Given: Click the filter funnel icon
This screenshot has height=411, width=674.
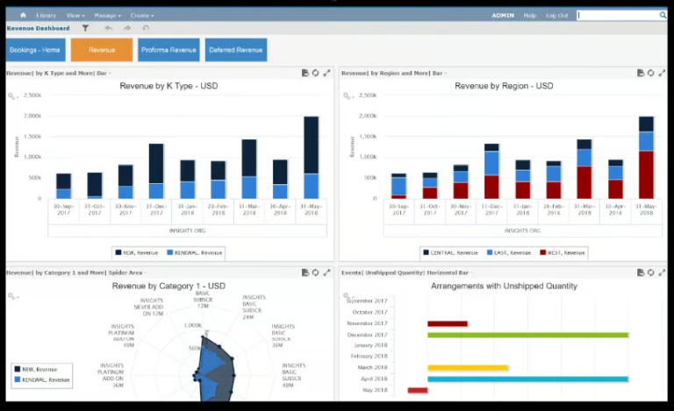Looking at the screenshot, I should click(x=85, y=28).
